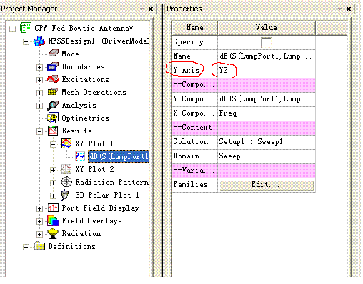This screenshot has width=363, height=284.
Task: Close the Project Manager panel
Action: [x=151, y=9]
